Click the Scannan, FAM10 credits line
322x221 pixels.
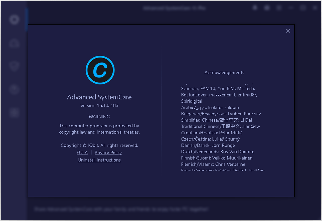(218, 88)
